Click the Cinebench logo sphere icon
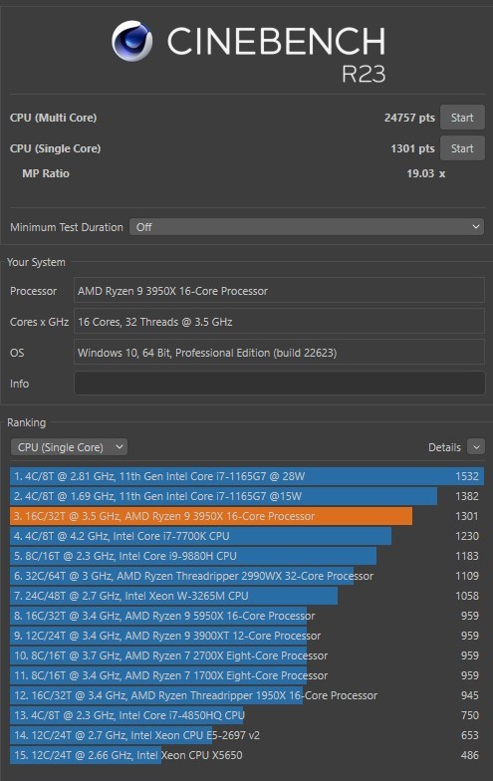This screenshot has width=493, height=781. [131, 42]
